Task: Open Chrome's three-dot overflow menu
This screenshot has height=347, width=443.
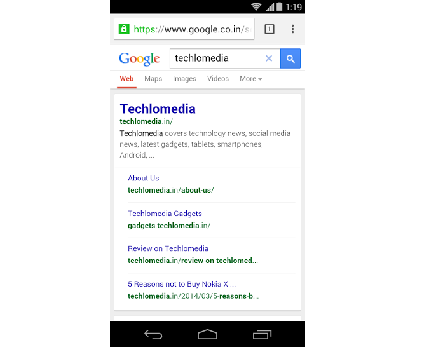Action: click(x=293, y=29)
